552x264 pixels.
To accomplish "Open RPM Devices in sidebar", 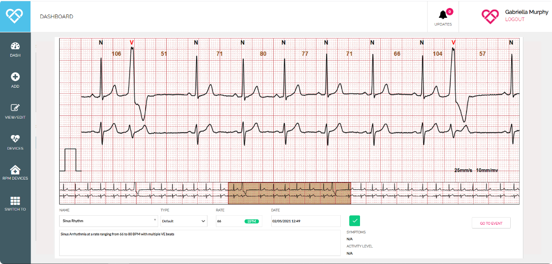I will [x=15, y=173].
